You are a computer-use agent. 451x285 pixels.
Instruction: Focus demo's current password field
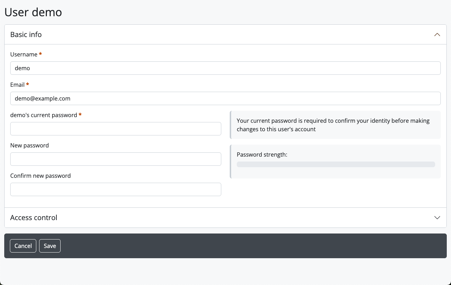point(116,129)
